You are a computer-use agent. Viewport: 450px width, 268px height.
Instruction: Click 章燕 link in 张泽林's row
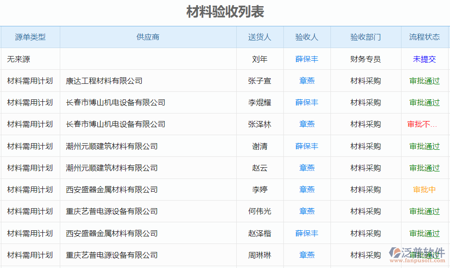(307, 124)
